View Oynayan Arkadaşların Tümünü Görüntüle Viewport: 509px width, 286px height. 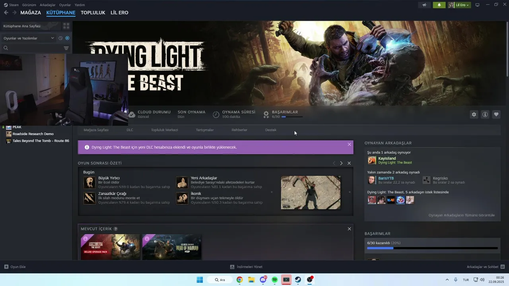point(461,215)
